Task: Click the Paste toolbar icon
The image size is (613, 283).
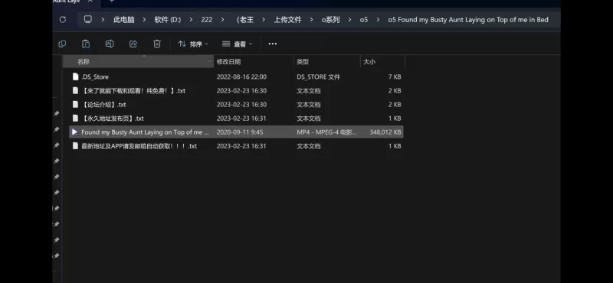Action: 86,44
